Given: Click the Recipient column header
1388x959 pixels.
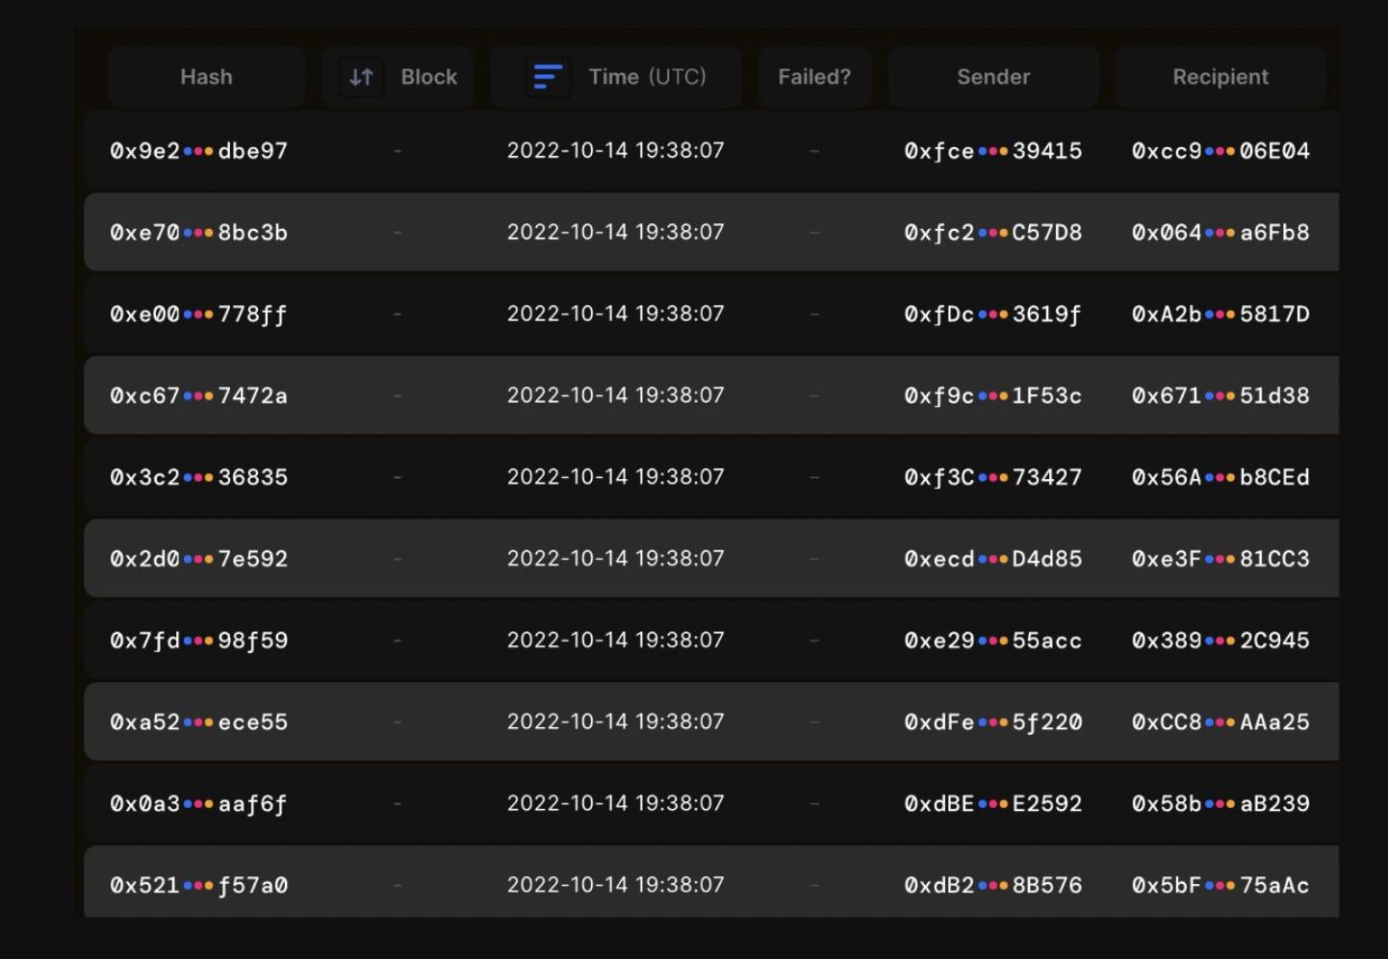Looking at the screenshot, I should [1220, 77].
